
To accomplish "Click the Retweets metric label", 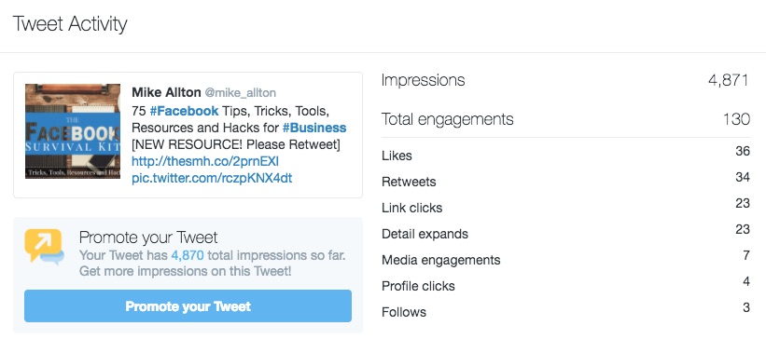I will click(409, 182).
